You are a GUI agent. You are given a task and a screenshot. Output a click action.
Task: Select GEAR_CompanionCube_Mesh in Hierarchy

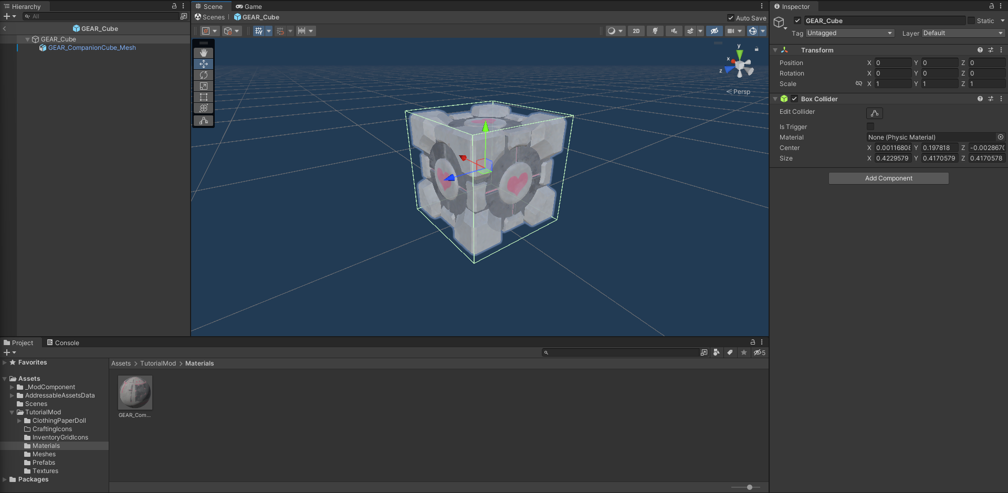pyautogui.click(x=92, y=48)
